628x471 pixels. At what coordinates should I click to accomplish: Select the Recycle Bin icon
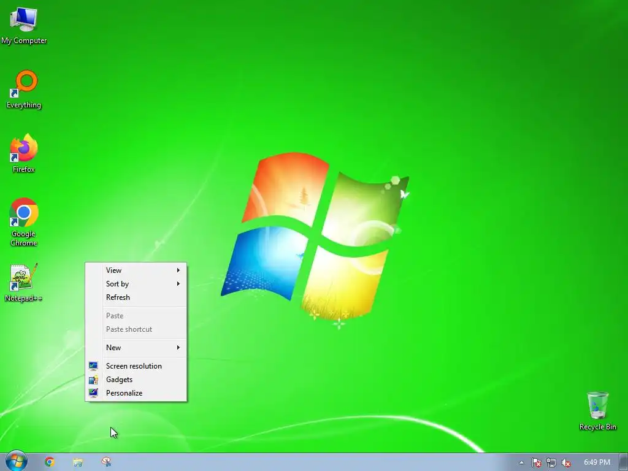click(597, 411)
